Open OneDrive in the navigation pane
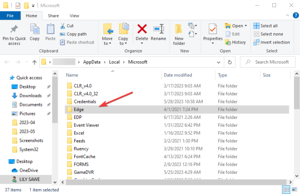This screenshot has height=194, width=300. pos(25,170)
